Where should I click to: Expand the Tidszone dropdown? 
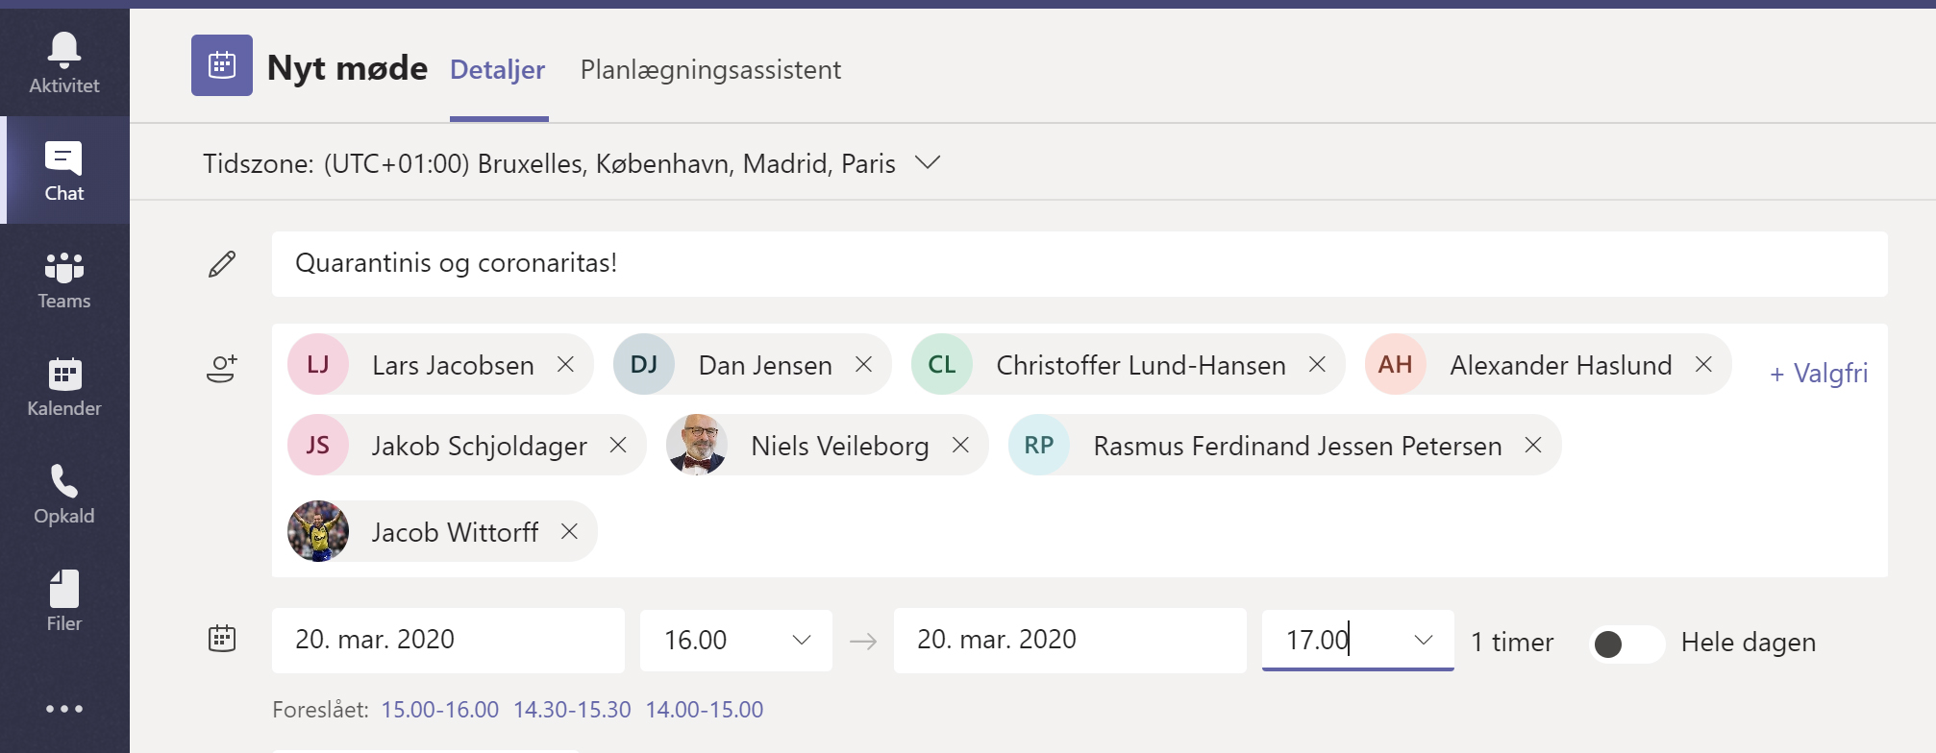[x=928, y=163]
